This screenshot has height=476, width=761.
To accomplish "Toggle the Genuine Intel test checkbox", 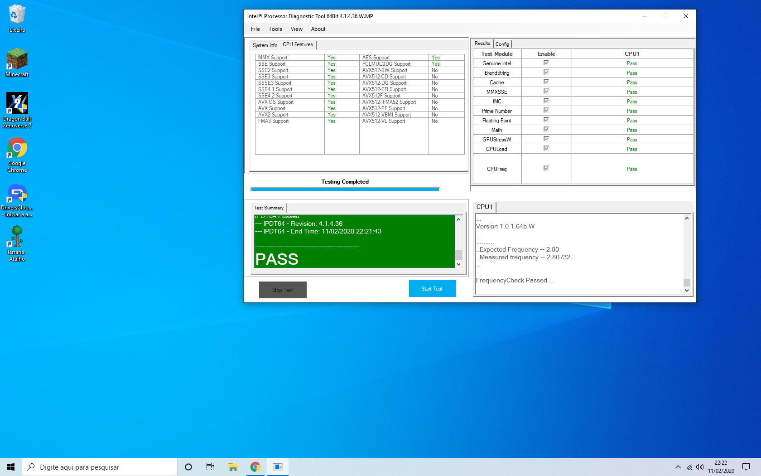I will point(546,63).
